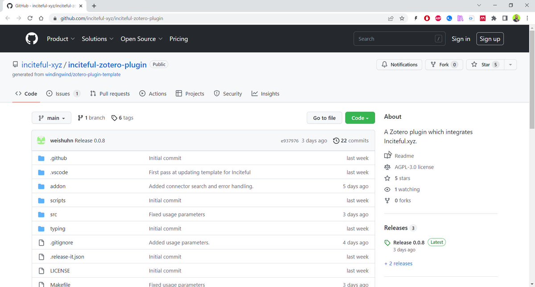This screenshot has height=287, width=535.
Task: Open the Star lists dropdown arrow
Action: point(510,65)
